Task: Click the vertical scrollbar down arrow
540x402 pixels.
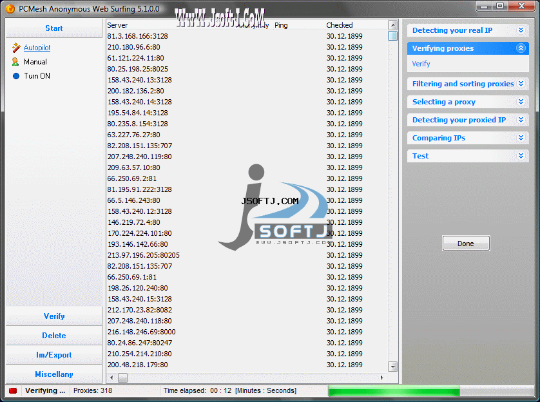Action: (x=392, y=367)
